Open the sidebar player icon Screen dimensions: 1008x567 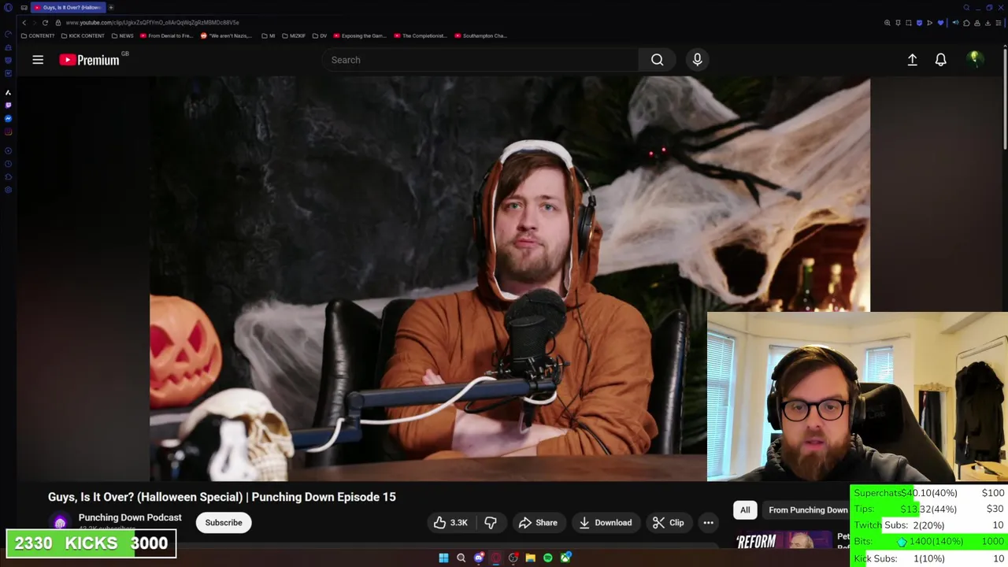[8, 150]
